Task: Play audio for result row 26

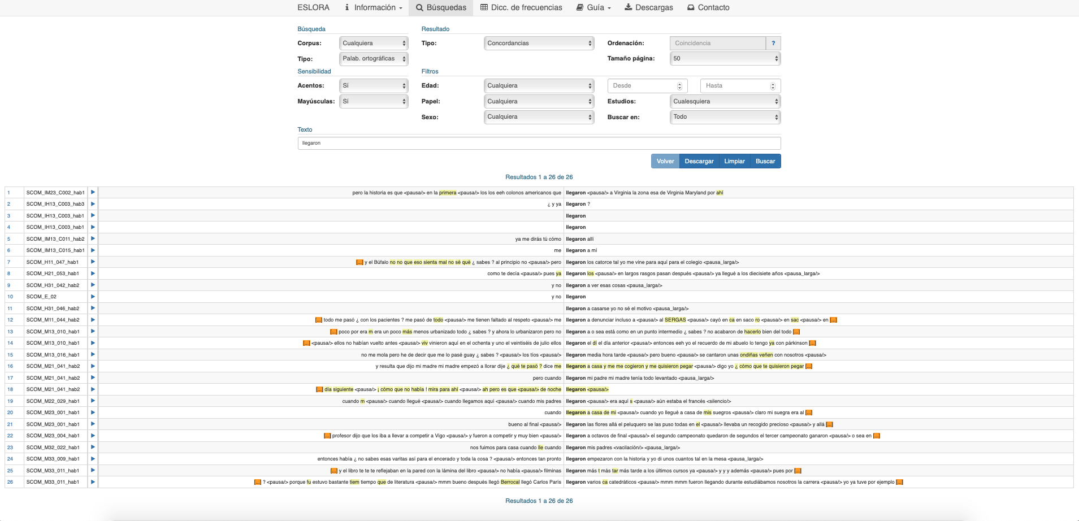Action: [x=93, y=482]
